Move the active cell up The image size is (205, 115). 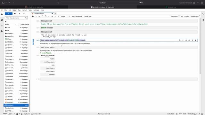click(x=183, y=40)
